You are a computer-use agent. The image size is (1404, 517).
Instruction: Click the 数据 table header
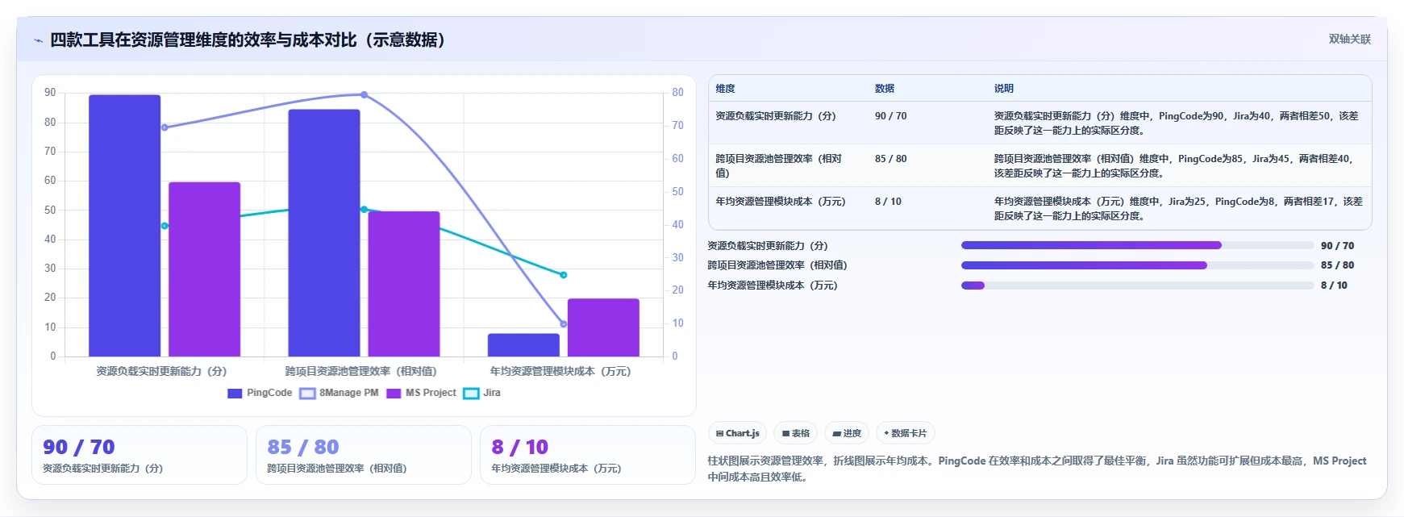click(885, 89)
